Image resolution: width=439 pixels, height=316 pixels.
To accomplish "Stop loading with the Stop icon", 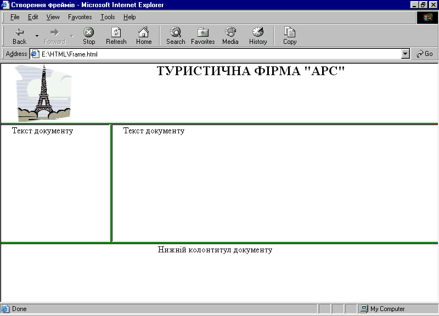I will [x=89, y=36].
